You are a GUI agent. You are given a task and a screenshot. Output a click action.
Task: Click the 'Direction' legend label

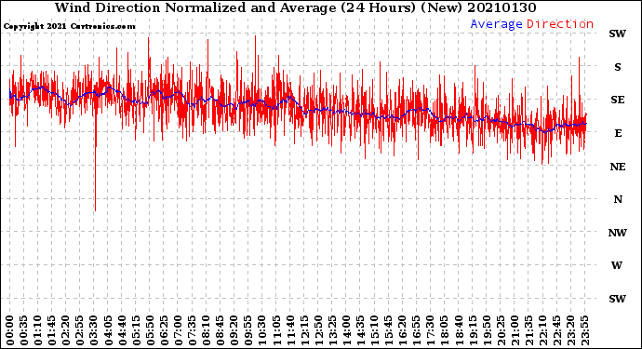(560, 24)
